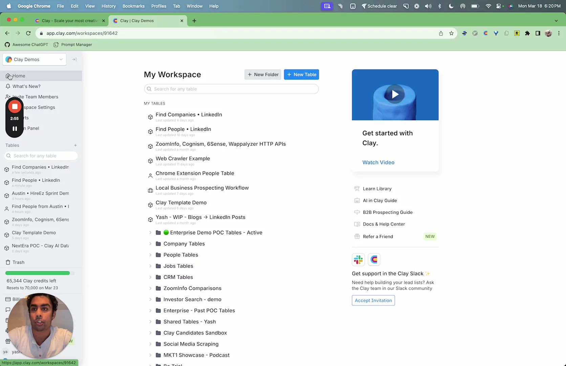Click the Accept Invitation button

coord(373,301)
